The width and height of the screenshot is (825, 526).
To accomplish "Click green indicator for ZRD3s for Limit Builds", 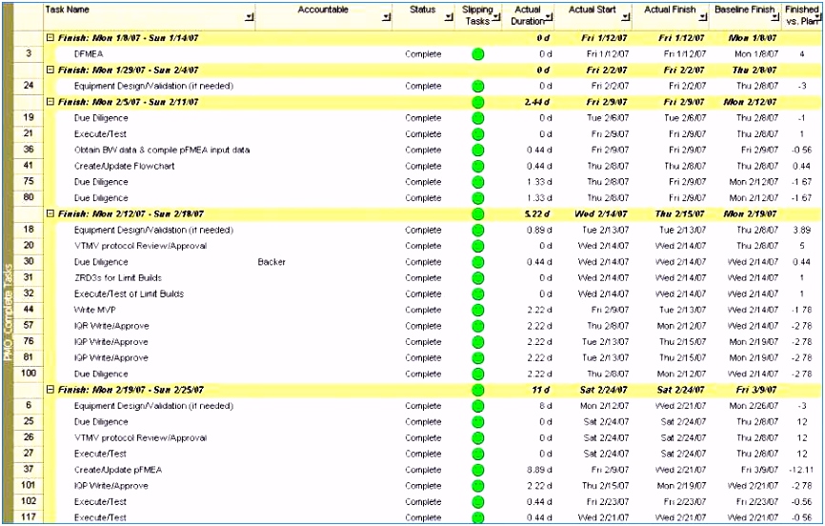I will coord(477,278).
